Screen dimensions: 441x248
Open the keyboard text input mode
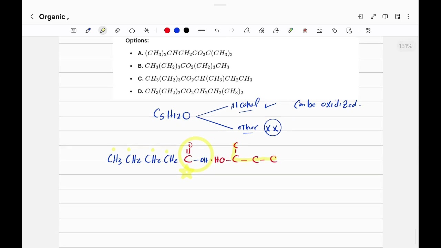73,30
